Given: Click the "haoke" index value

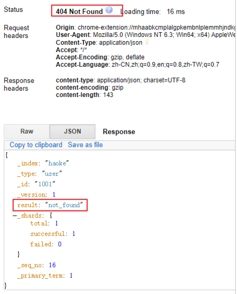Looking at the screenshot, I should click(57, 163).
